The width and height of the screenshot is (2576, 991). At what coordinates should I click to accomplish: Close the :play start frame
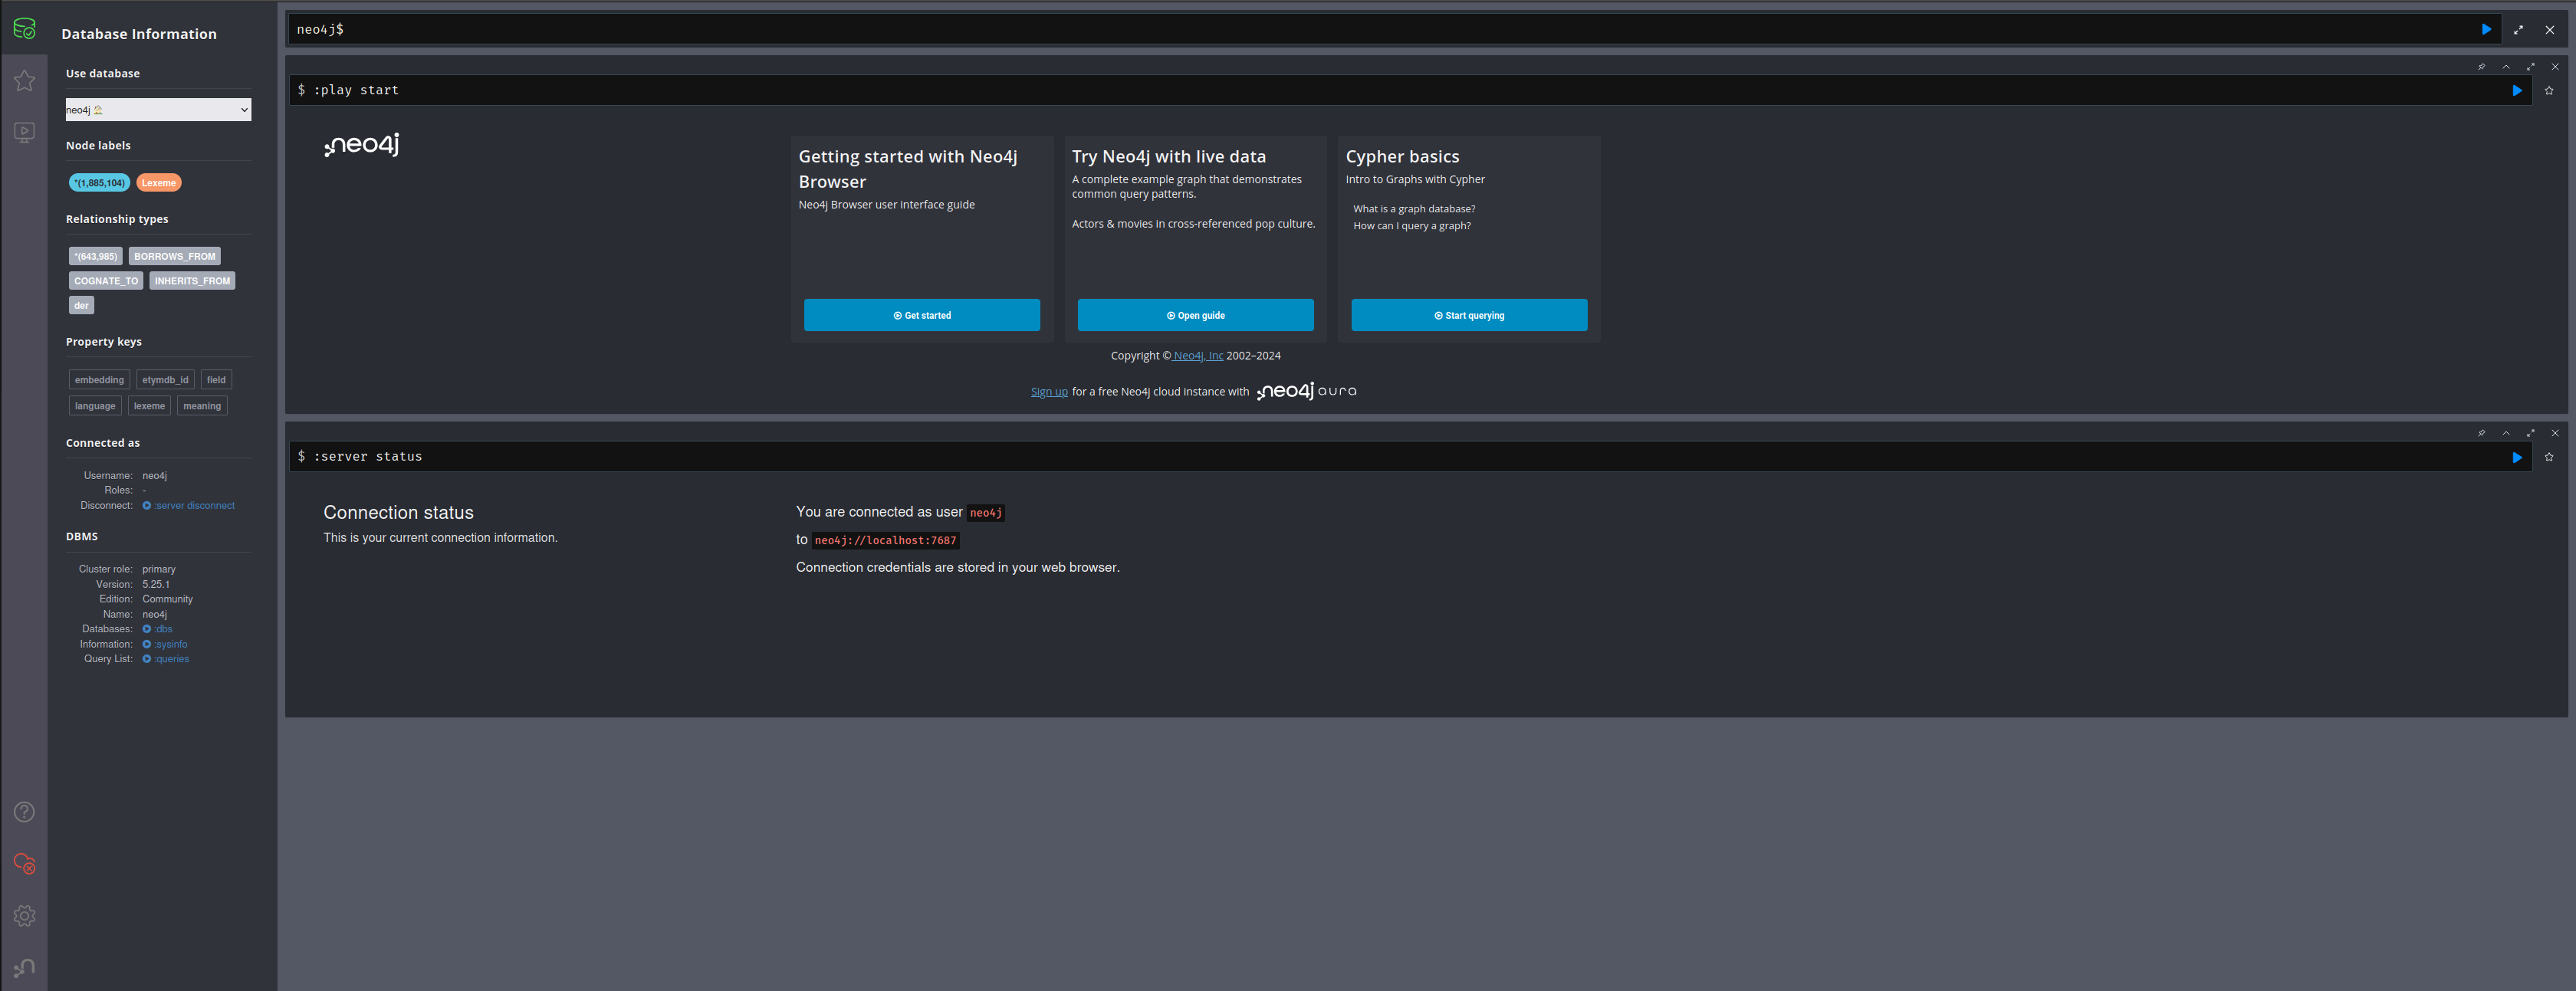pyautogui.click(x=2555, y=67)
